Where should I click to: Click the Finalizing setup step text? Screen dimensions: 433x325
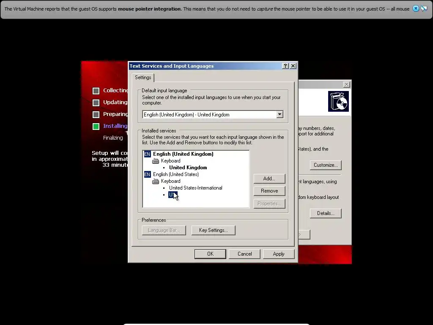coord(113,138)
